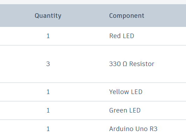The image size is (186, 137).
Task: Click the word Red in the first row
Action: [115, 36]
